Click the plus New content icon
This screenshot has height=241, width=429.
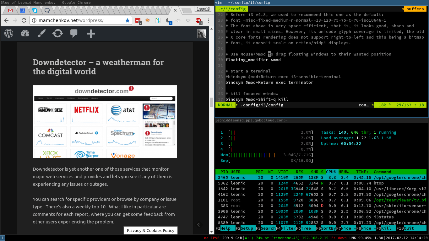pos(90,33)
